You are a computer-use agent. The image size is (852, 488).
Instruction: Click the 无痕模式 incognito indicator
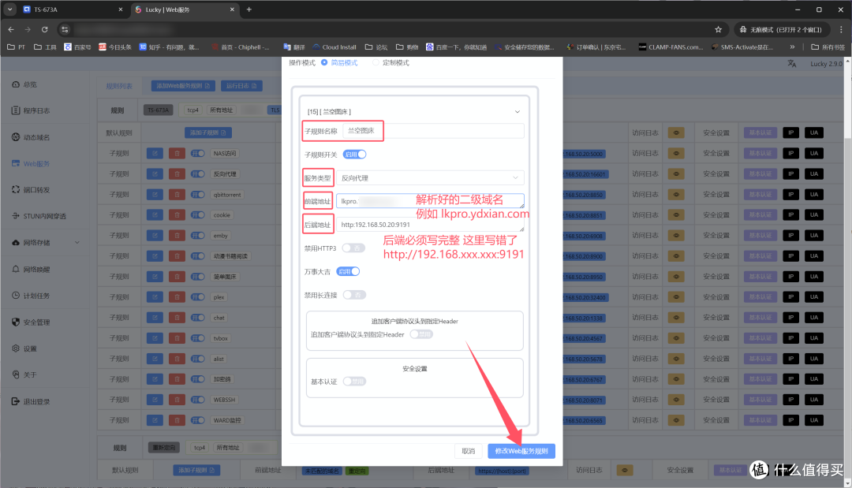[783, 29]
